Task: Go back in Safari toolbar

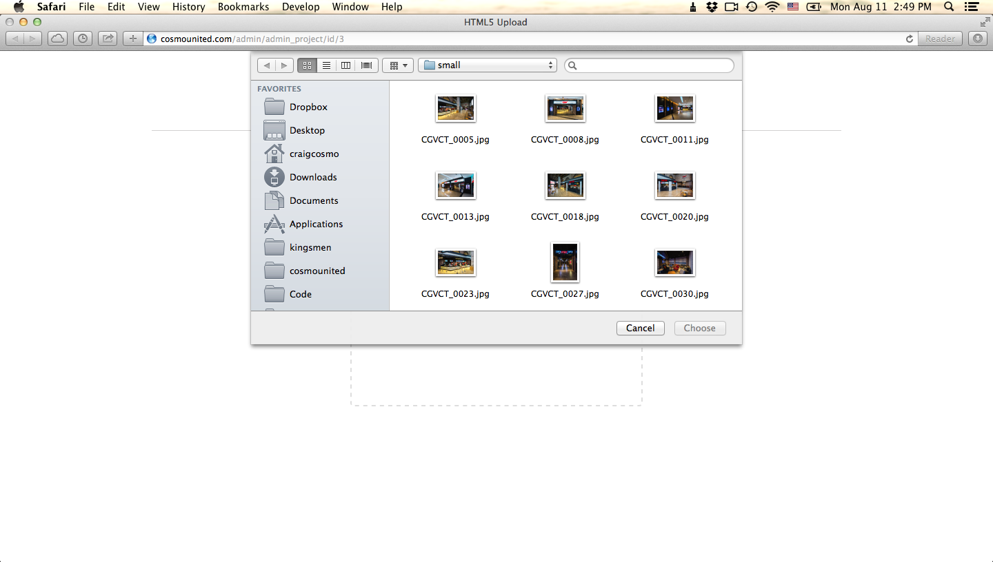Action: 15,39
